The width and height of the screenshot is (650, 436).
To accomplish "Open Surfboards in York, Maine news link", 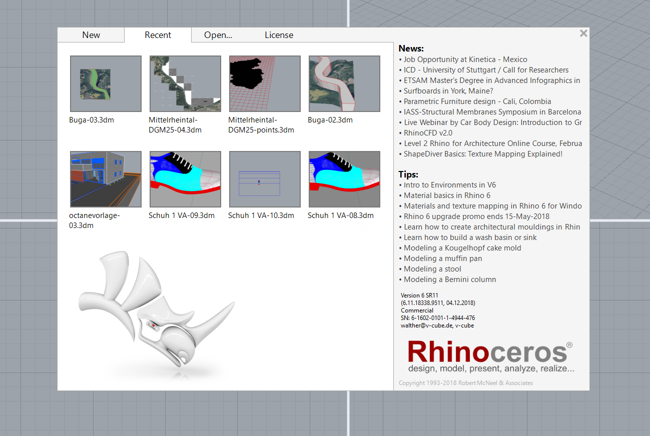I will [x=448, y=91].
